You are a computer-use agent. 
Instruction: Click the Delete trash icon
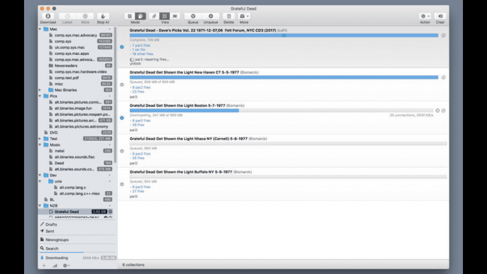click(x=229, y=16)
